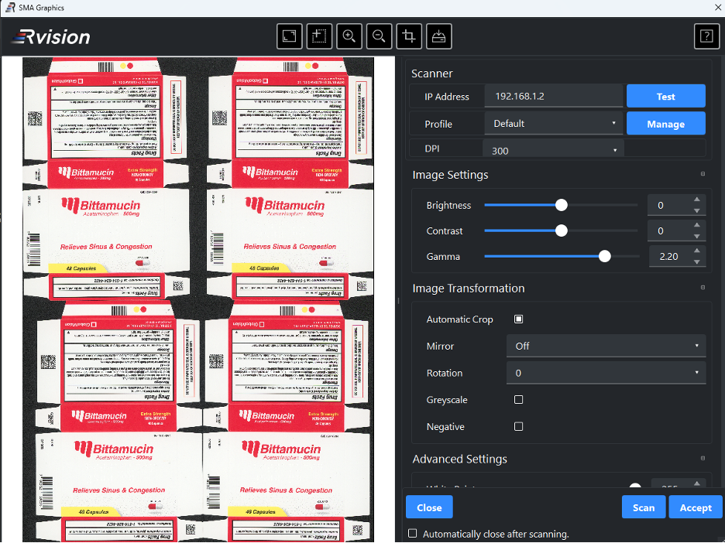Zoom in on the scan preview
Screen dimensions: 725x543
tap(349, 36)
